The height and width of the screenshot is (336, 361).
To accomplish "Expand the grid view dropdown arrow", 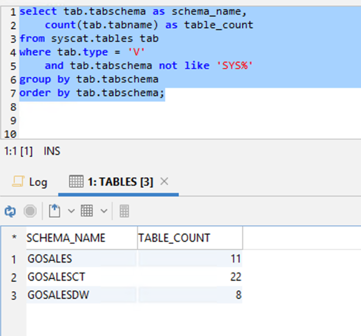I will 103,211.
